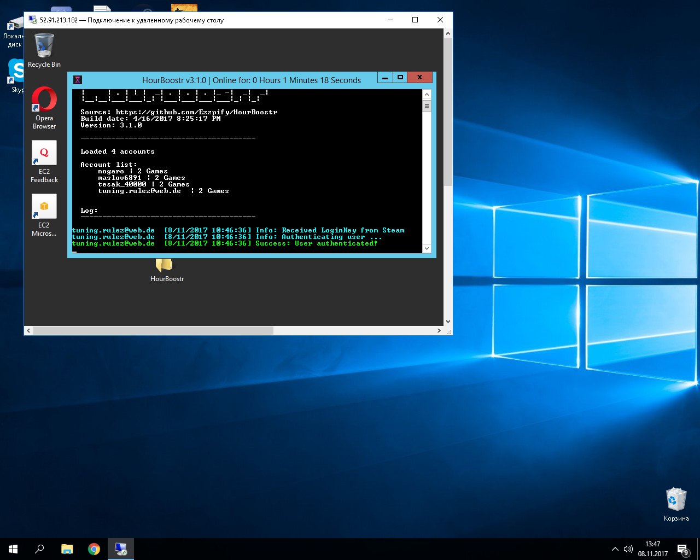Screen dimensions: 700x560
Task: Open the taskbar search magnifier
Action: (39, 549)
